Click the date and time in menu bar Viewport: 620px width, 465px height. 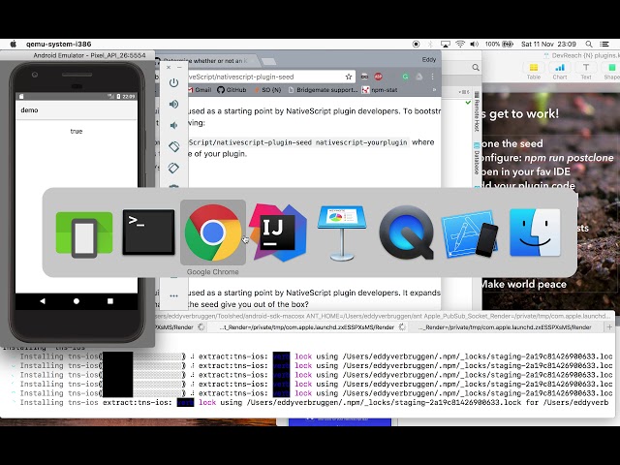(x=548, y=44)
